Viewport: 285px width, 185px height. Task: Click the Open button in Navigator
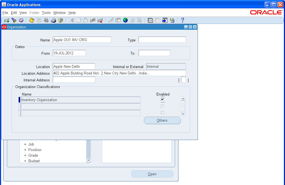(x=152, y=174)
